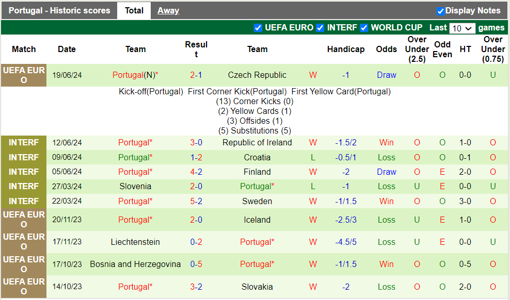Click the 5-2 result against Sweden
The width and height of the screenshot is (510, 300).
(x=196, y=202)
